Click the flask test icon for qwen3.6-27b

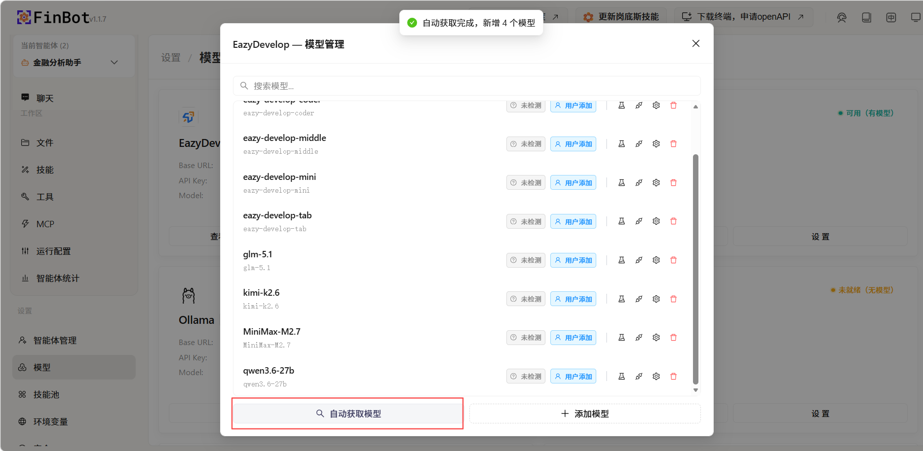coord(621,377)
